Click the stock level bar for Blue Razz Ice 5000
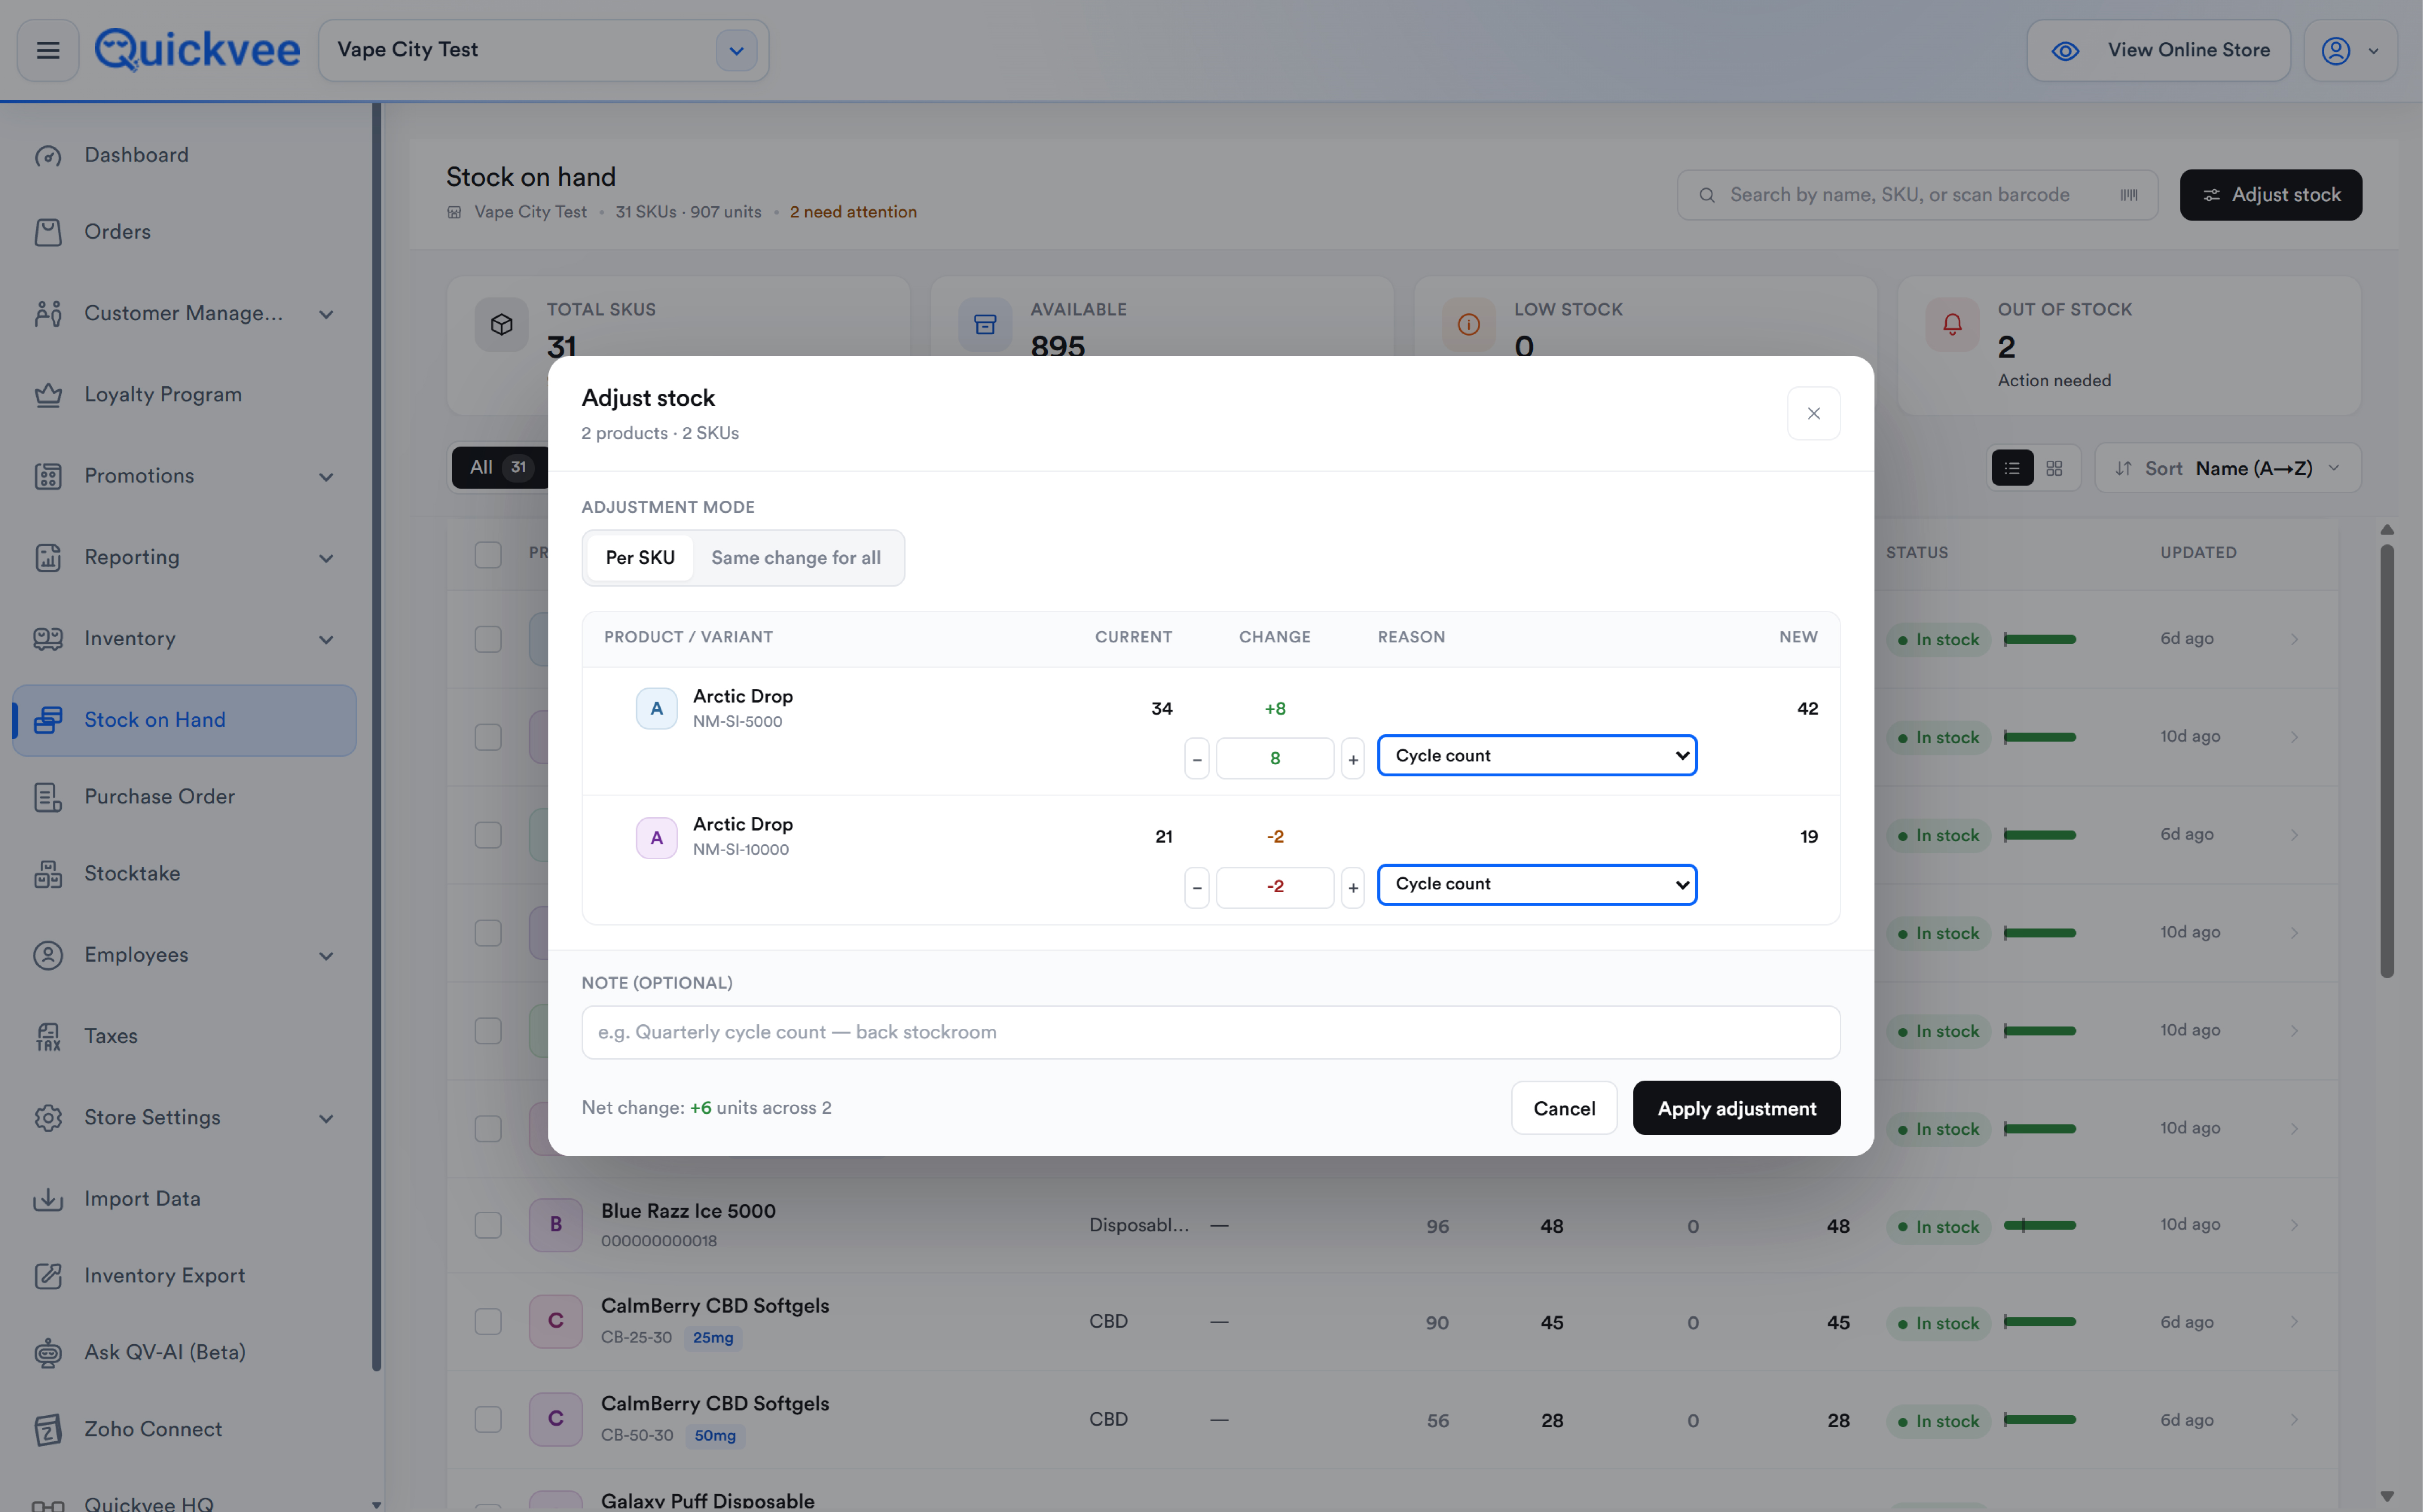Image resolution: width=2423 pixels, height=1512 pixels. (2040, 1225)
